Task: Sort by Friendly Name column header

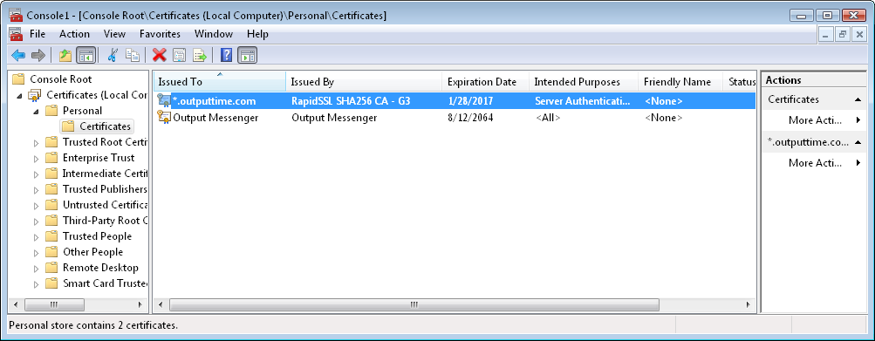Action: [680, 82]
